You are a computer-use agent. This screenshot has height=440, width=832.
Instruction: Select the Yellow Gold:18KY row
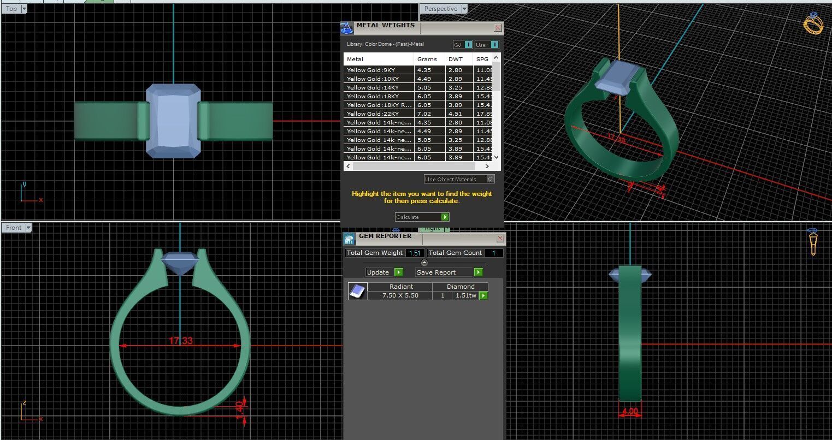tap(418, 96)
